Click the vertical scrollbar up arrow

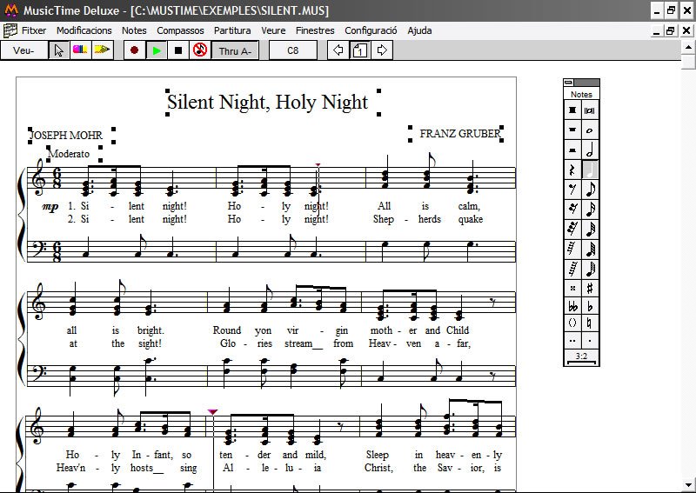click(x=688, y=47)
